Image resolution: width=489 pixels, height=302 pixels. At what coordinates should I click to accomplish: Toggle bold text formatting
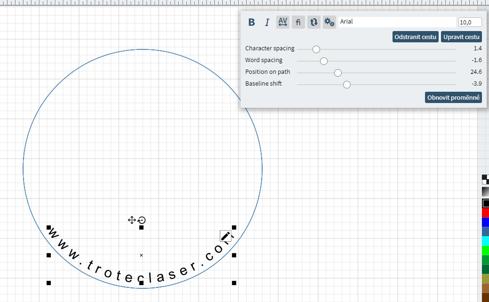[252, 22]
